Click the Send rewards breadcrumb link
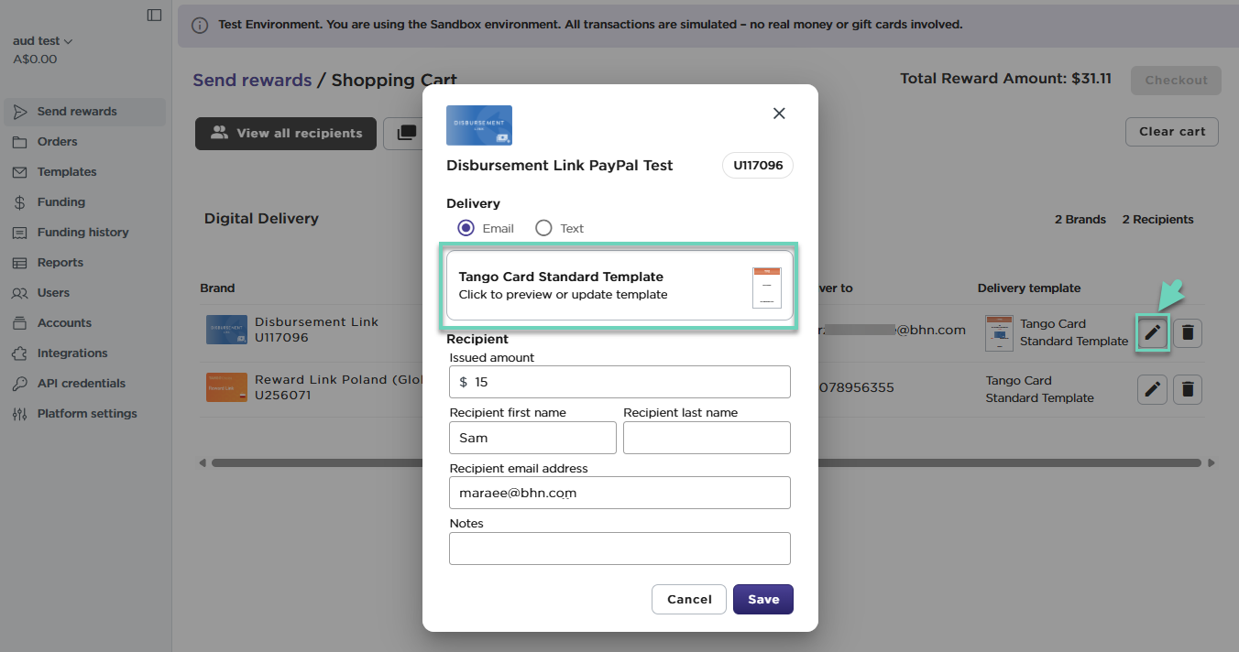Screen dimensions: 1239x652 [x=252, y=81]
